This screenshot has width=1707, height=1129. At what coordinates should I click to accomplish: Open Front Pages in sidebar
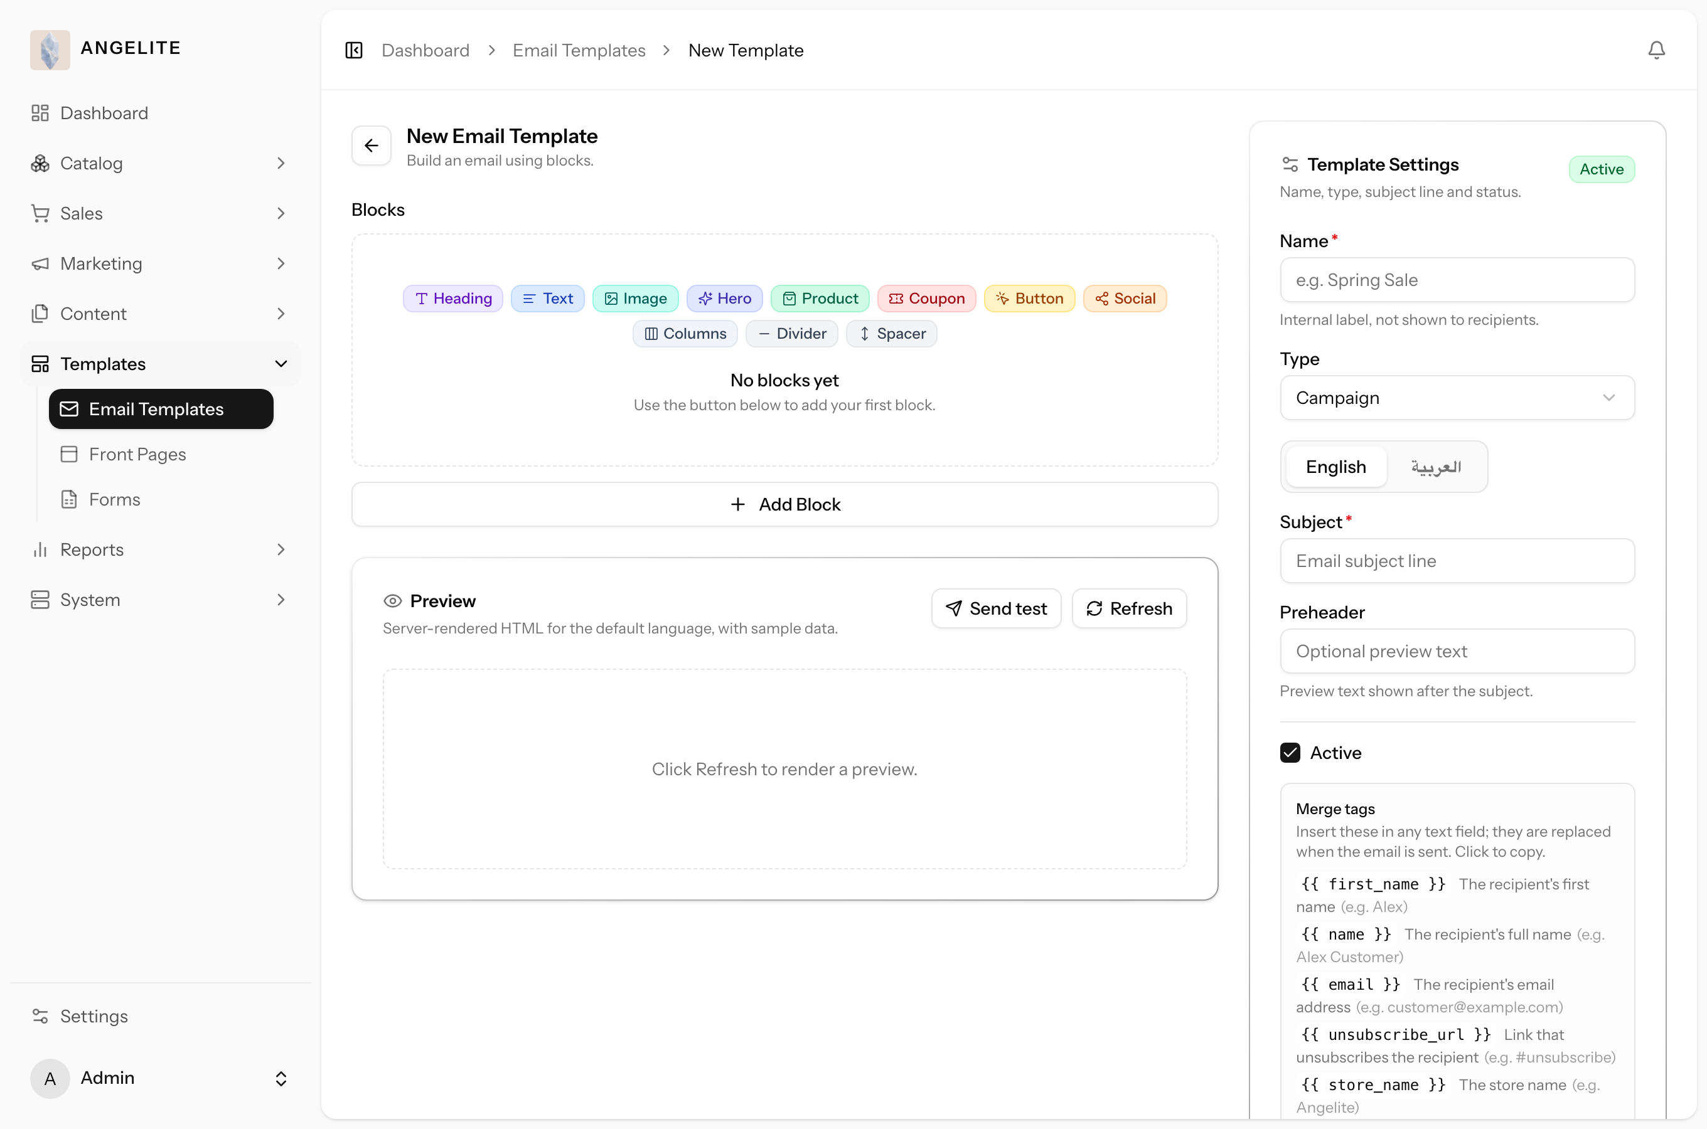point(161,454)
